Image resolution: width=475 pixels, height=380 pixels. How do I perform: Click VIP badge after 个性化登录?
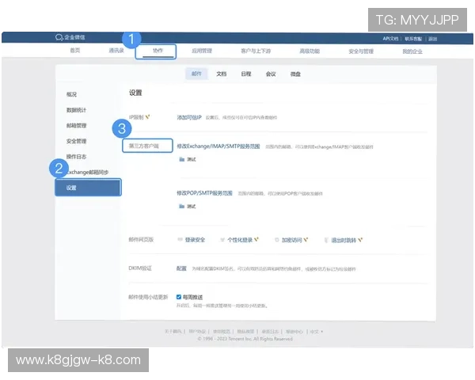256,239
